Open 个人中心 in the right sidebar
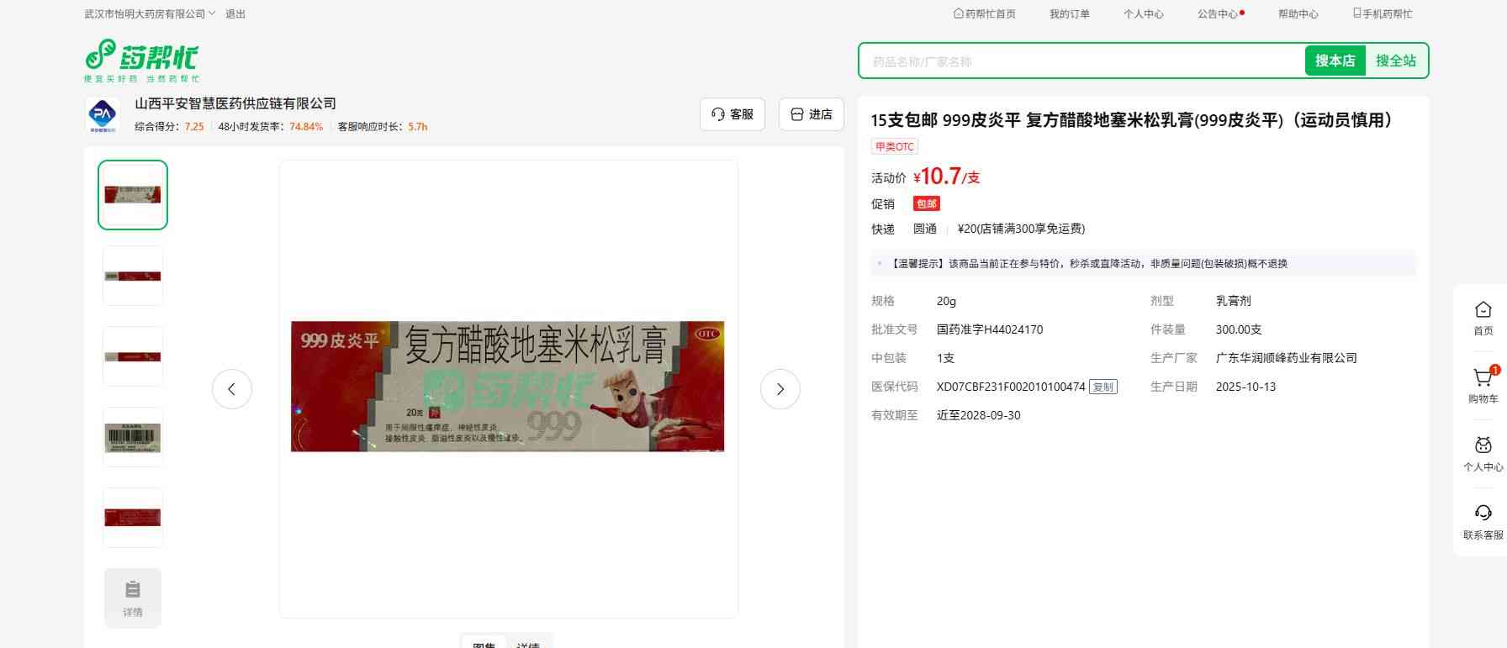Viewport: 1507px width, 648px height. click(x=1483, y=453)
